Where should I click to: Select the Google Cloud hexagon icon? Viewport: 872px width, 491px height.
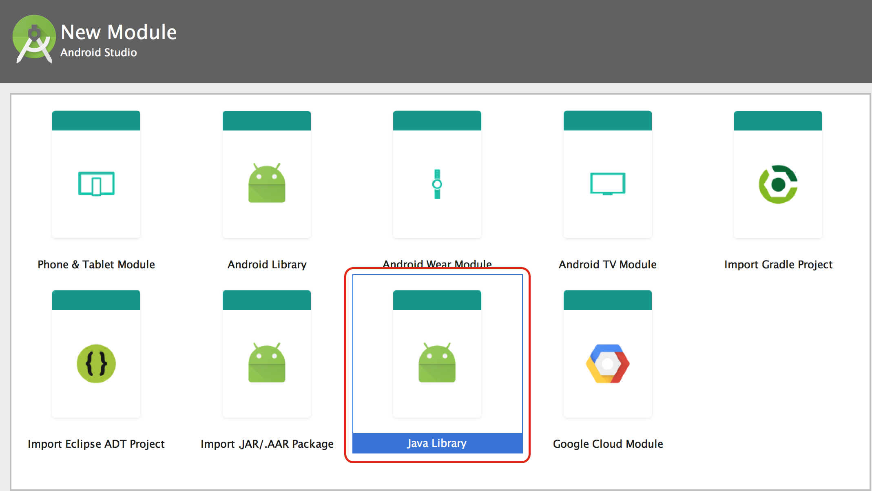tap(608, 364)
